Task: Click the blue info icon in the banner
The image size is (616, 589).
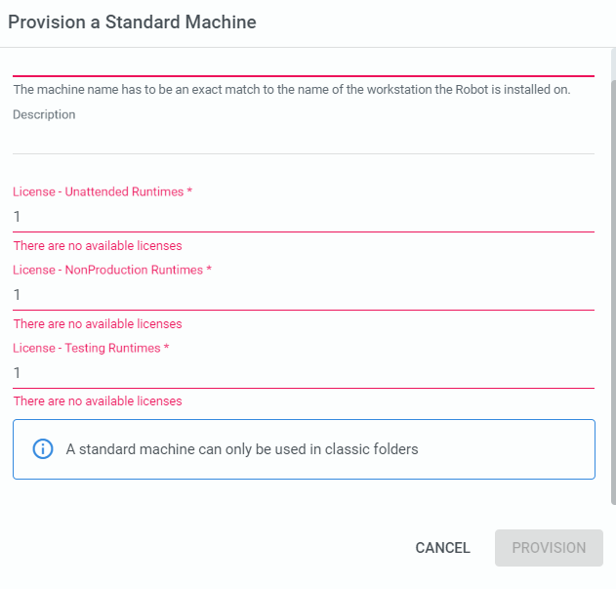Action: point(42,448)
